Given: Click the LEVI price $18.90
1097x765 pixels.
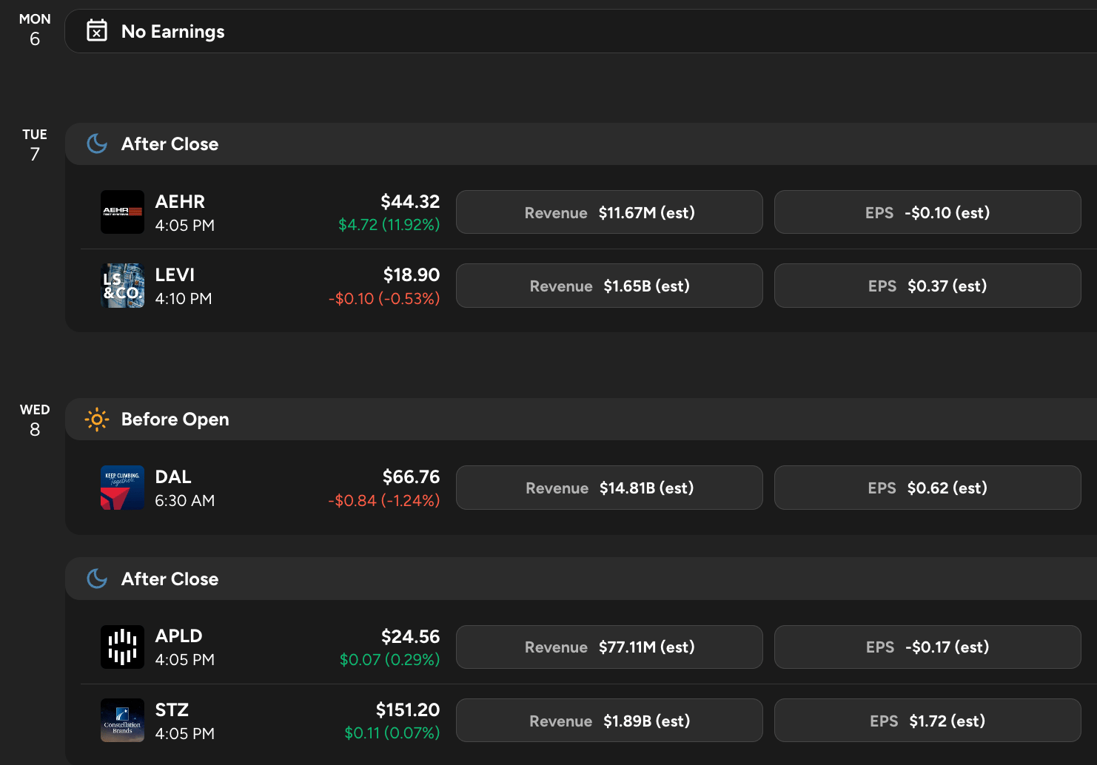Looking at the screenshot, I should point(412,274).
